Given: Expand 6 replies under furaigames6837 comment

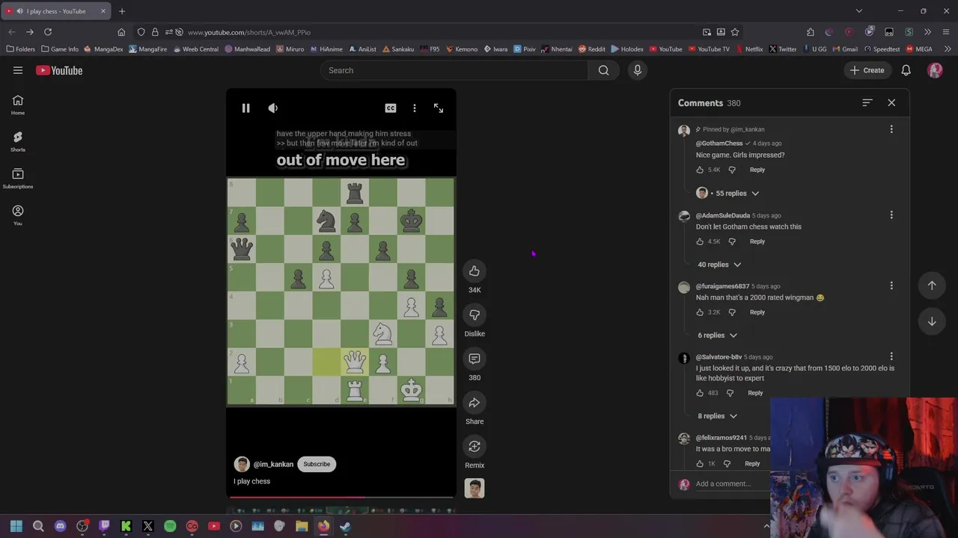Looking at the screenshot, I should coord(717,336).
